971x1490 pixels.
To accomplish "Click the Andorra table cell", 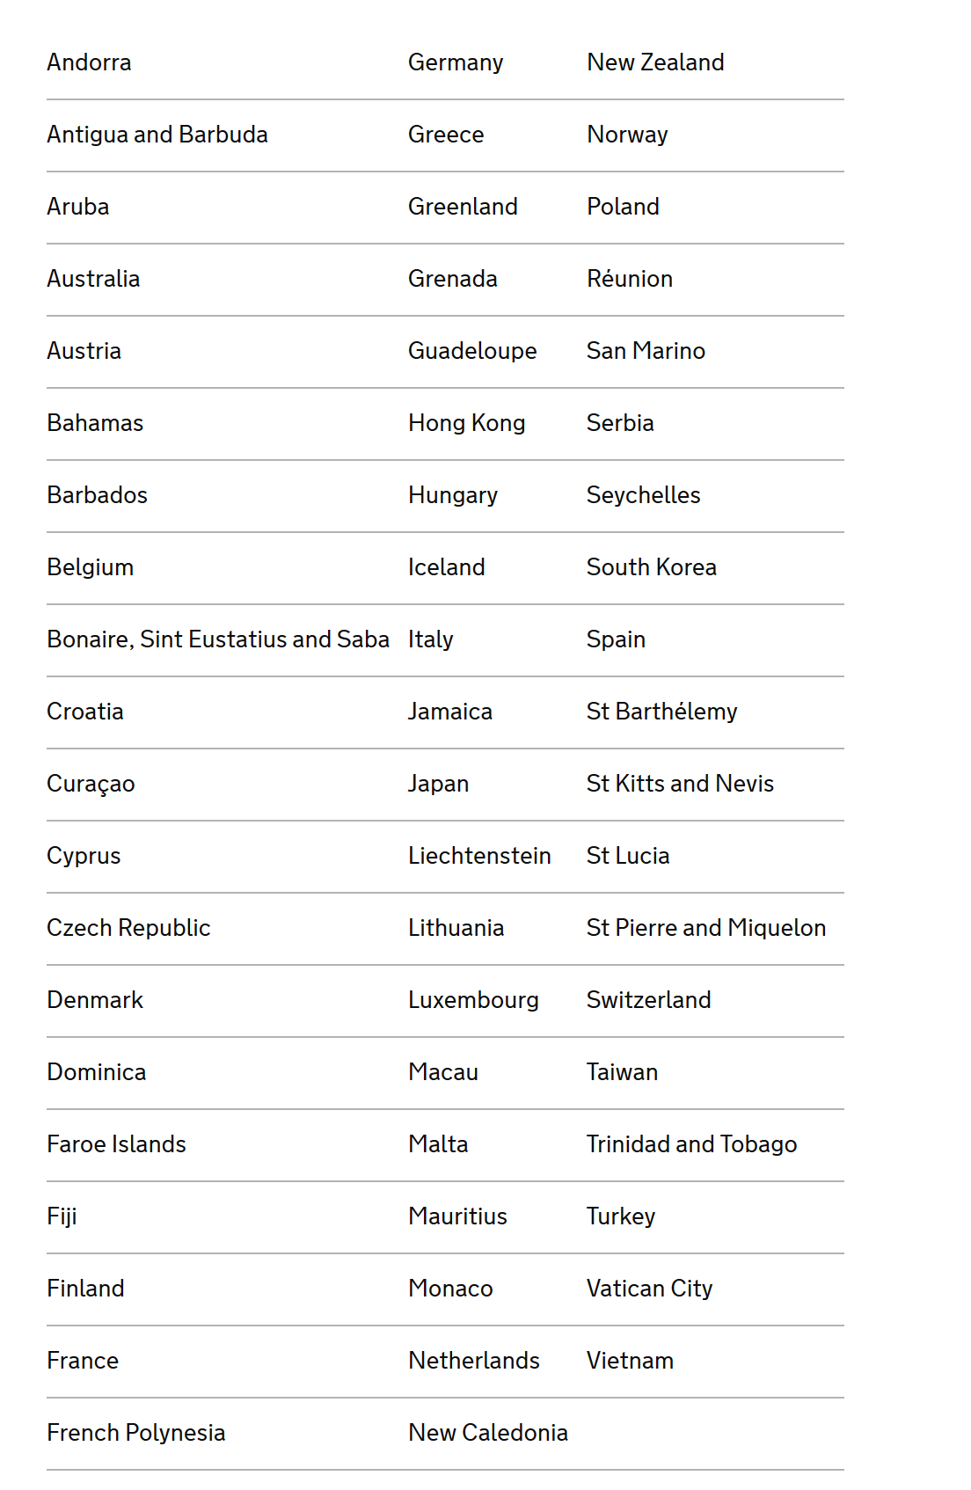I will click(x=89, y=62).
